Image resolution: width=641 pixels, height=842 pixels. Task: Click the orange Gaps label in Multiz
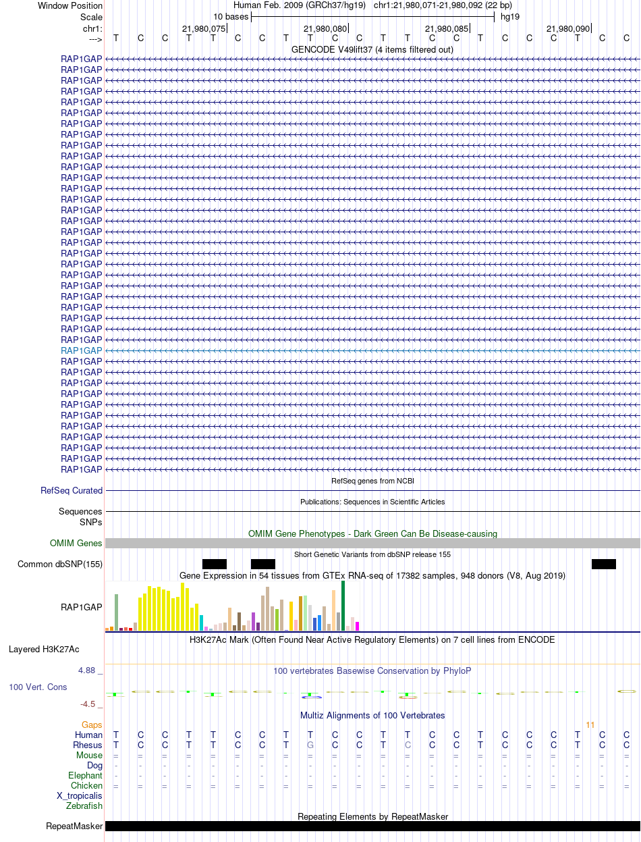point(92,725)
